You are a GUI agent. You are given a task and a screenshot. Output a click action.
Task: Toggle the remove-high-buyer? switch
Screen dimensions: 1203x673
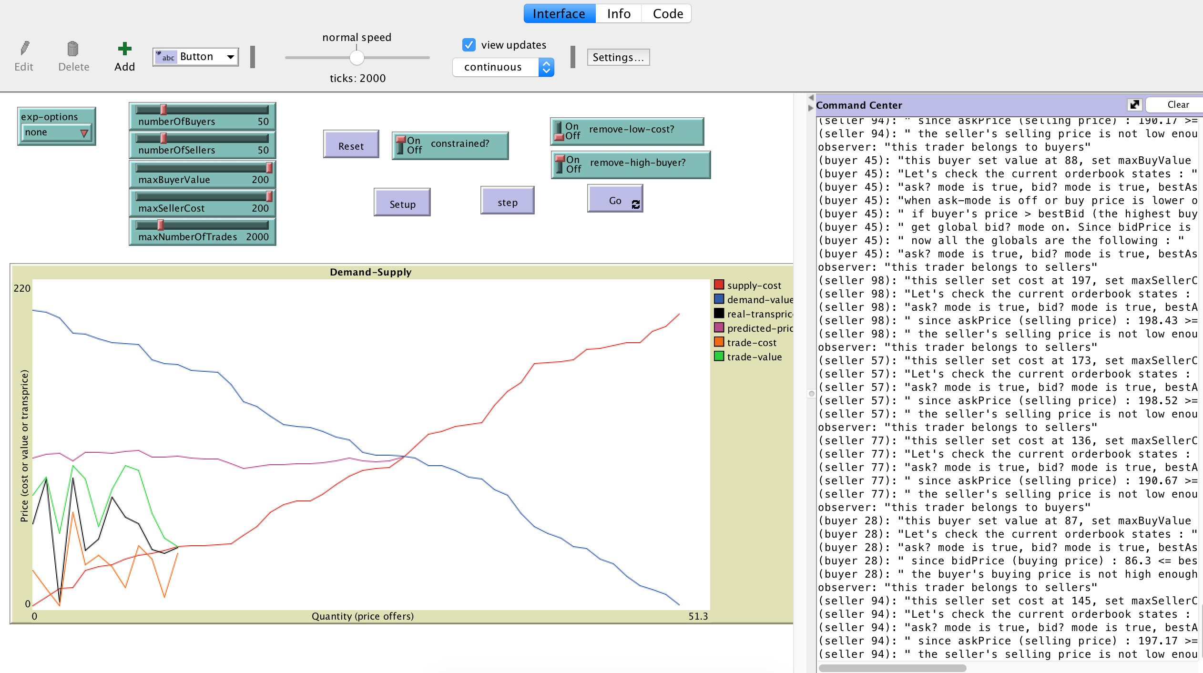(560, 164)
